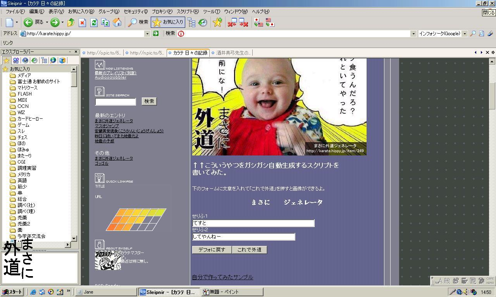Click favorites tree scrollbar up arrow
Image resolution: width=496 pixels, height=297 pixels.
click(74, 69)
